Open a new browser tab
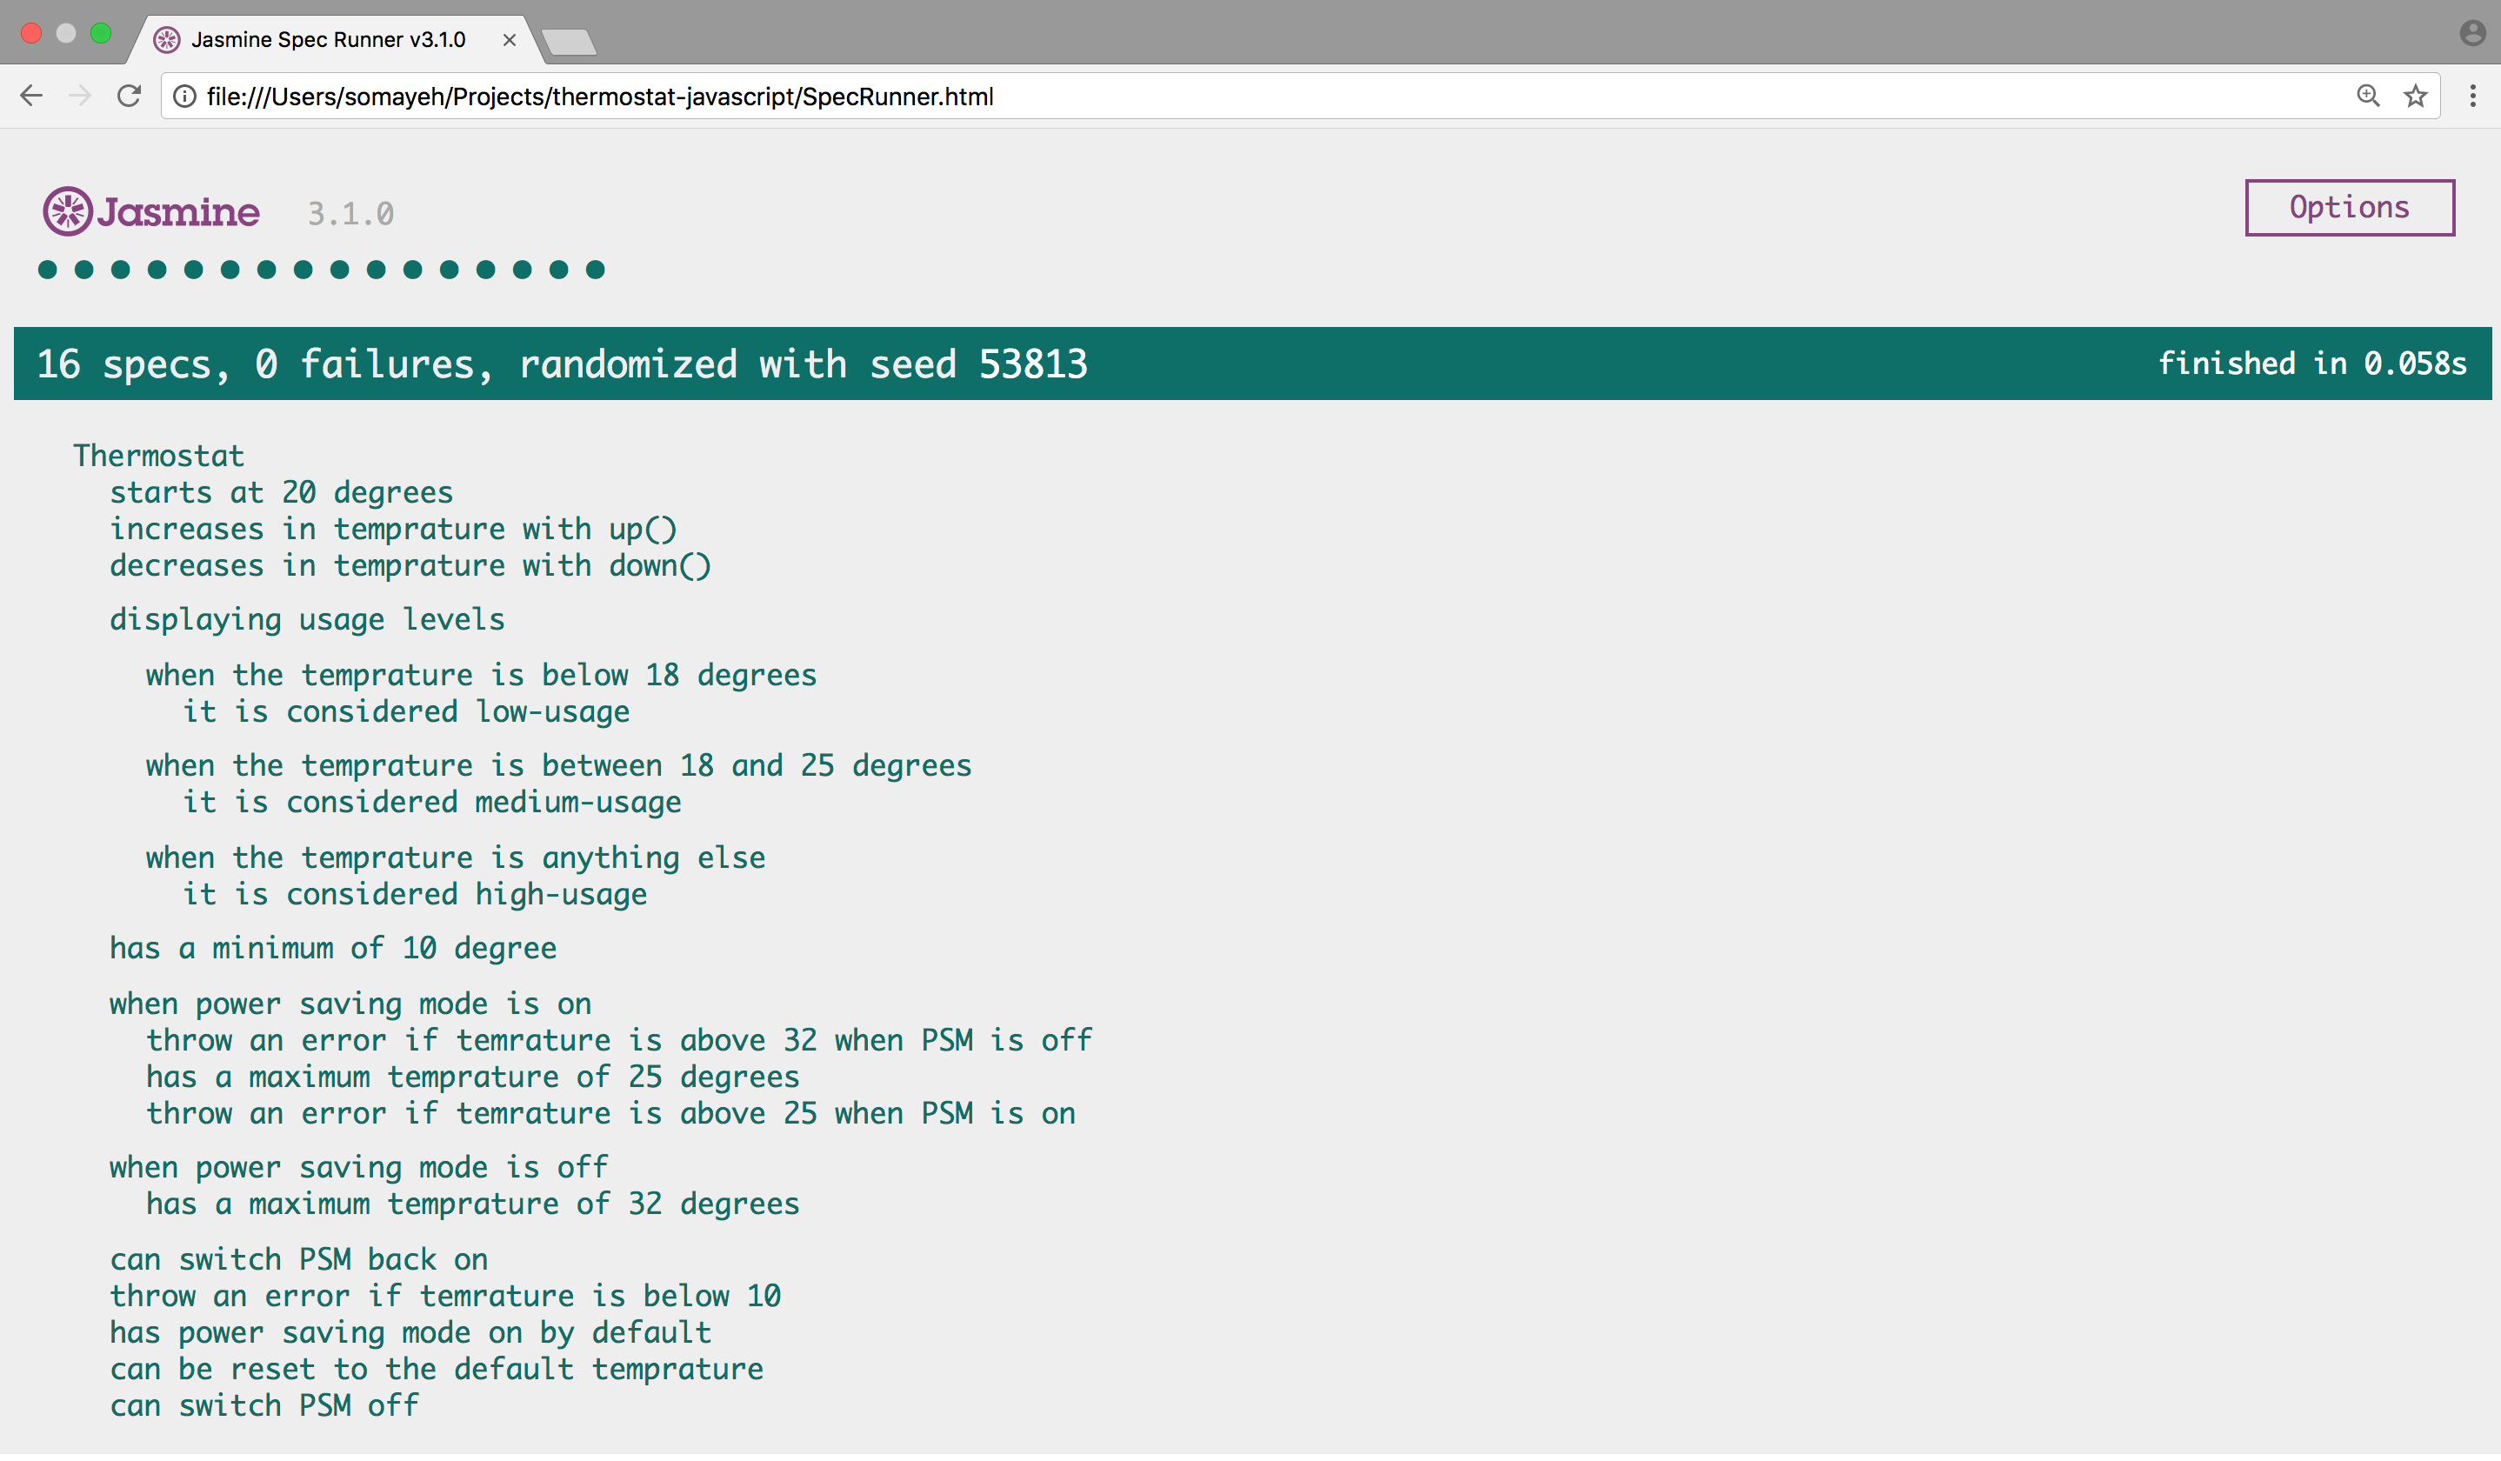The width and height of the screenshot is (2501, 1461). click(x=570, y=42)
